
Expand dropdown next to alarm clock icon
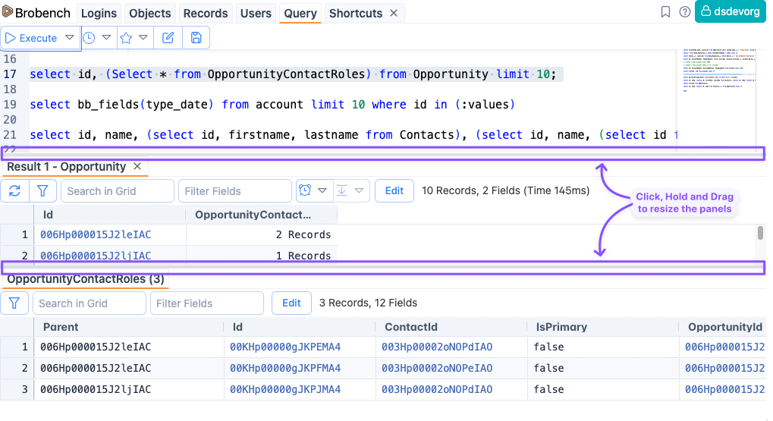322,190
